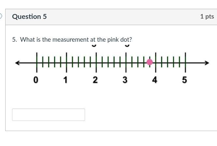This screenshot has height=146, width=217.
Task: Click the number 2 label under the line
Action: [95, 80]
